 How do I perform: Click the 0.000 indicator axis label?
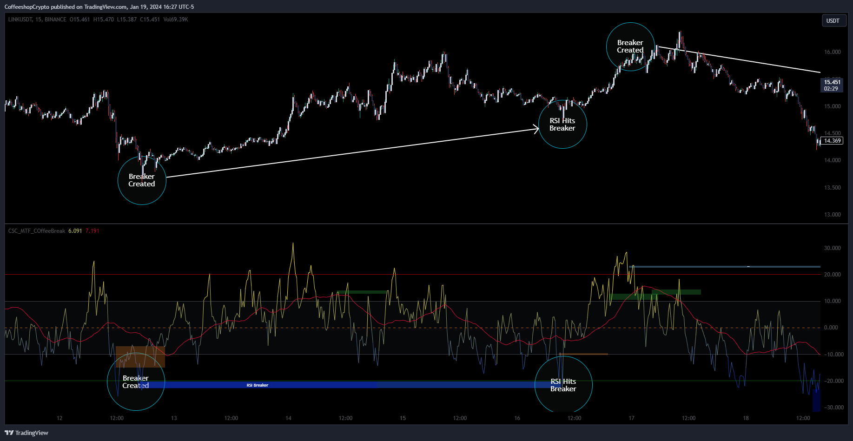[x=831, y=328]
